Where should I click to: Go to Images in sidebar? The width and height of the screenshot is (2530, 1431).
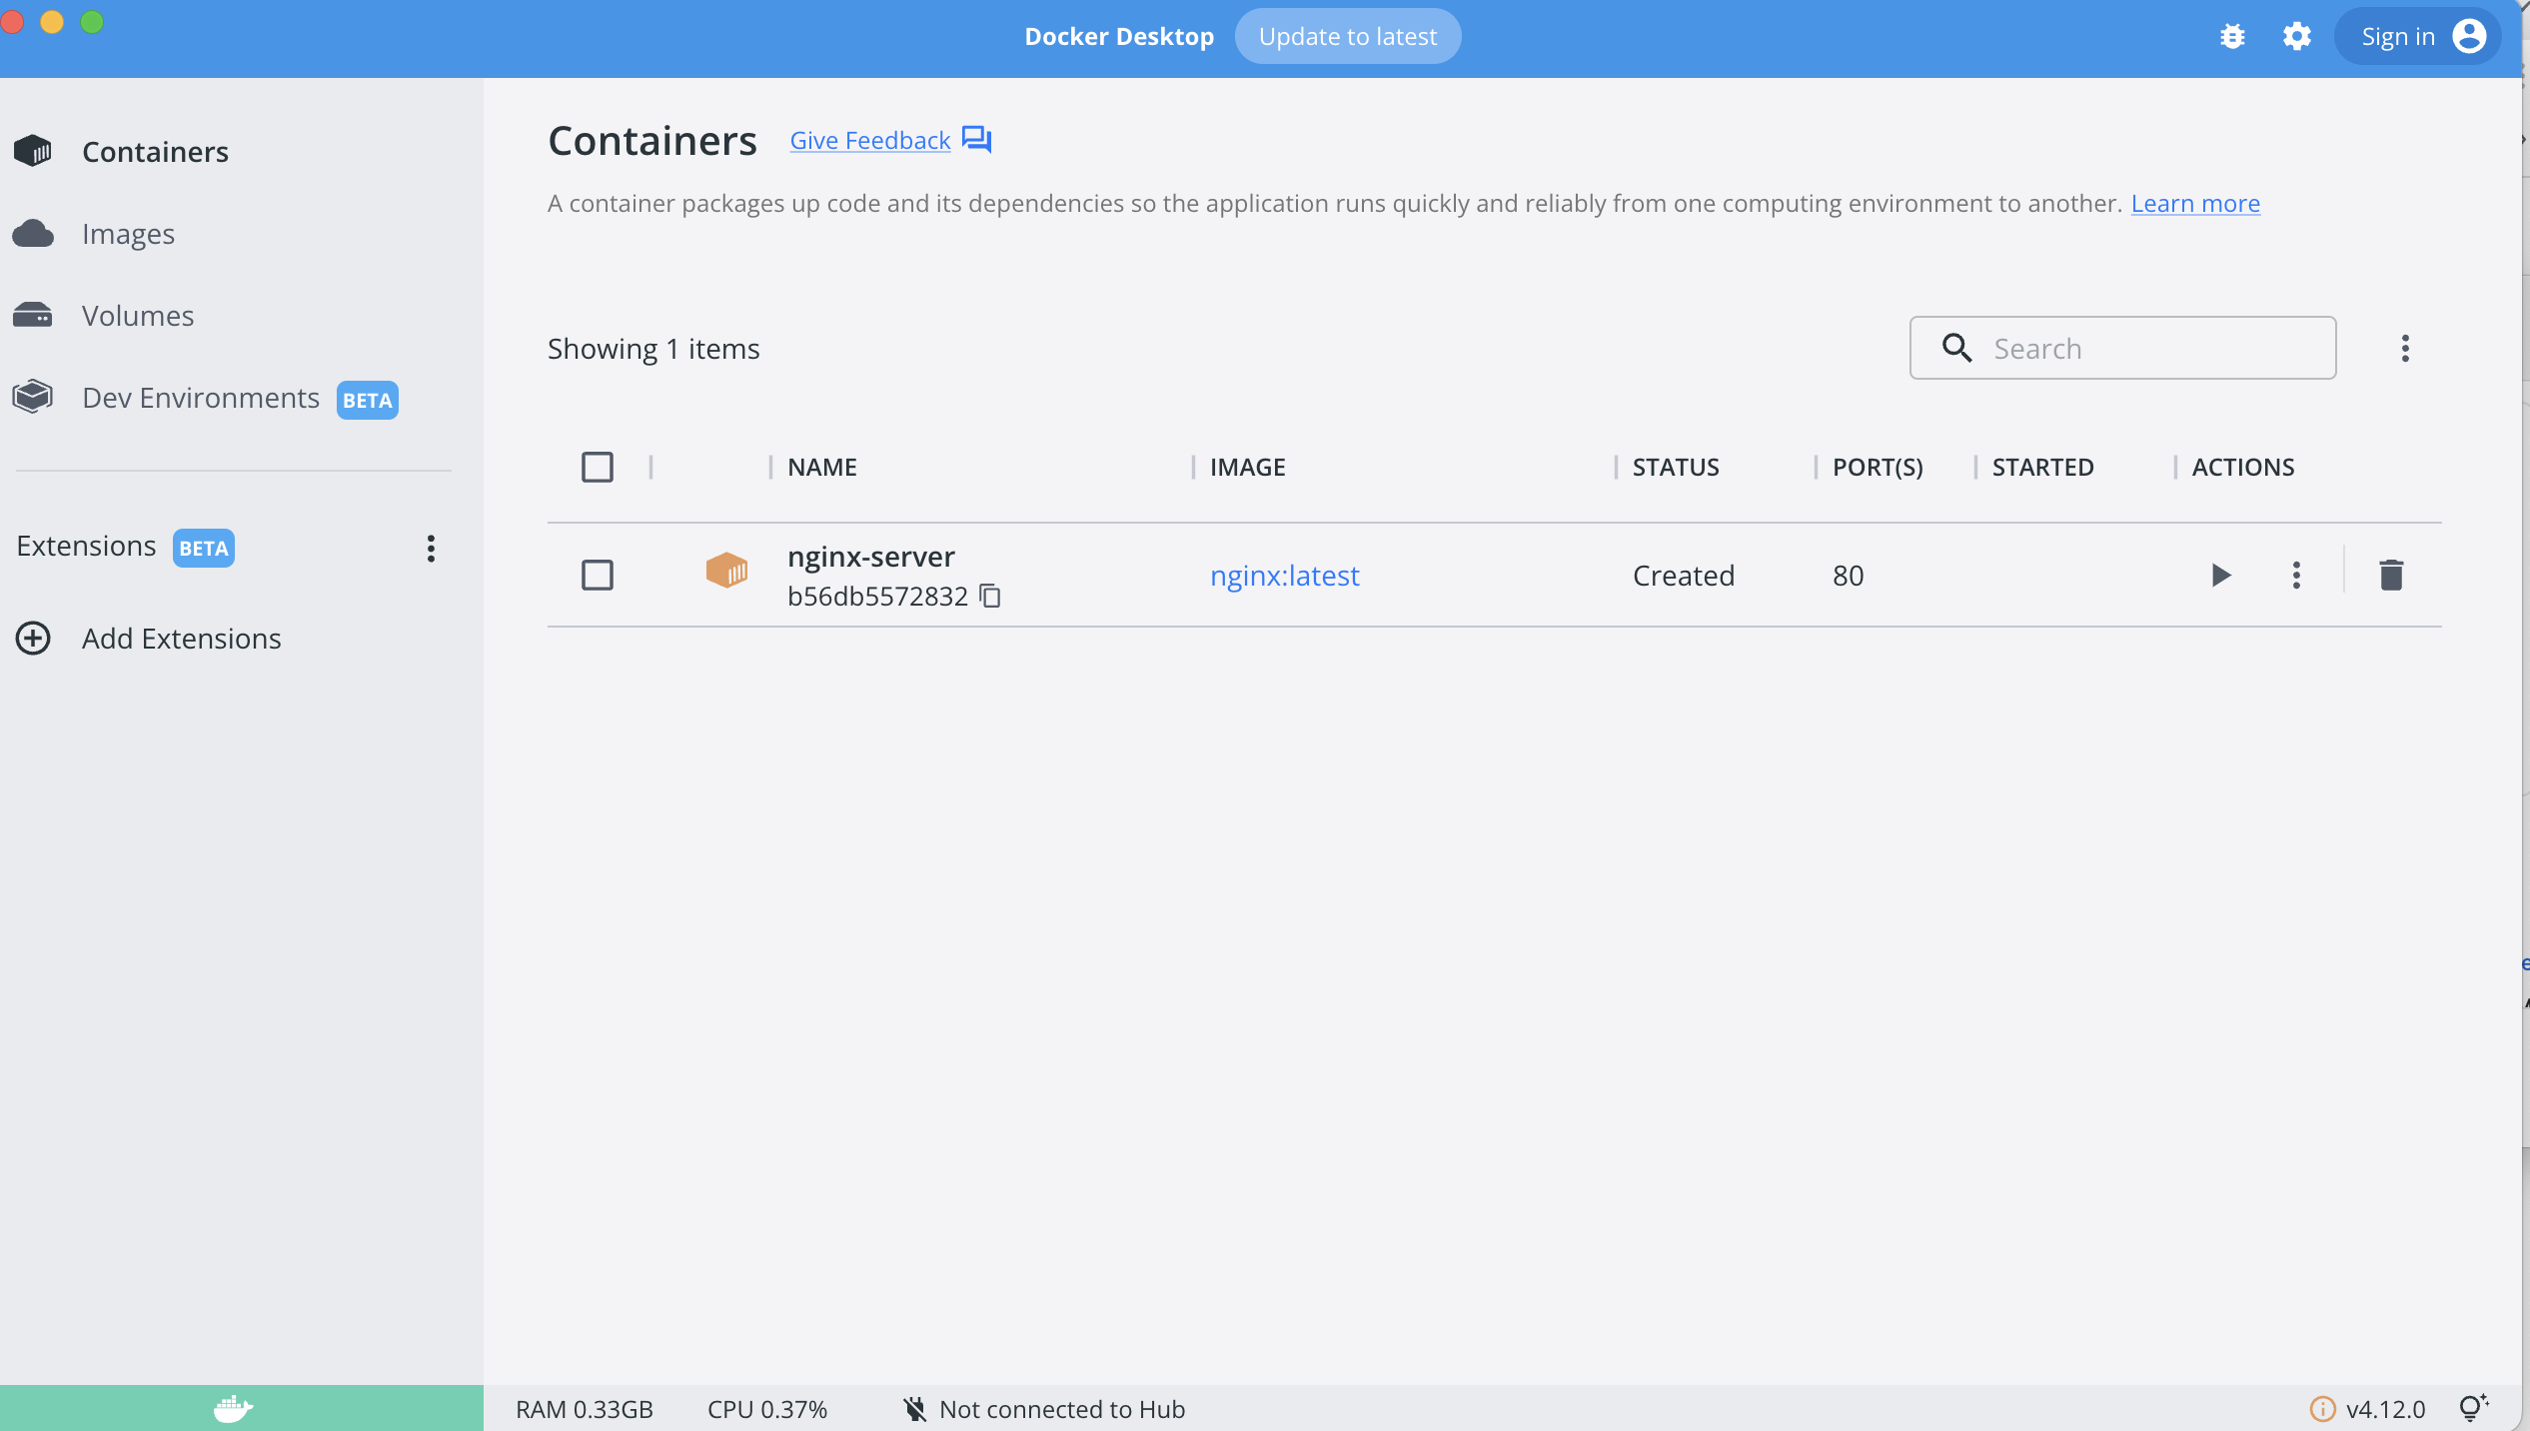point(128,234)
